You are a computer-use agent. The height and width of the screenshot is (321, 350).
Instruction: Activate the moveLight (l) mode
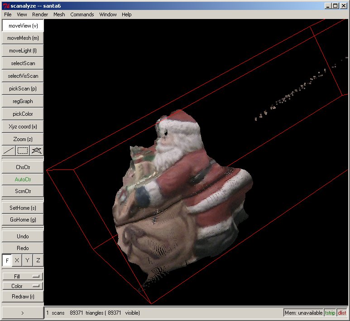click(x=23, y=51)
